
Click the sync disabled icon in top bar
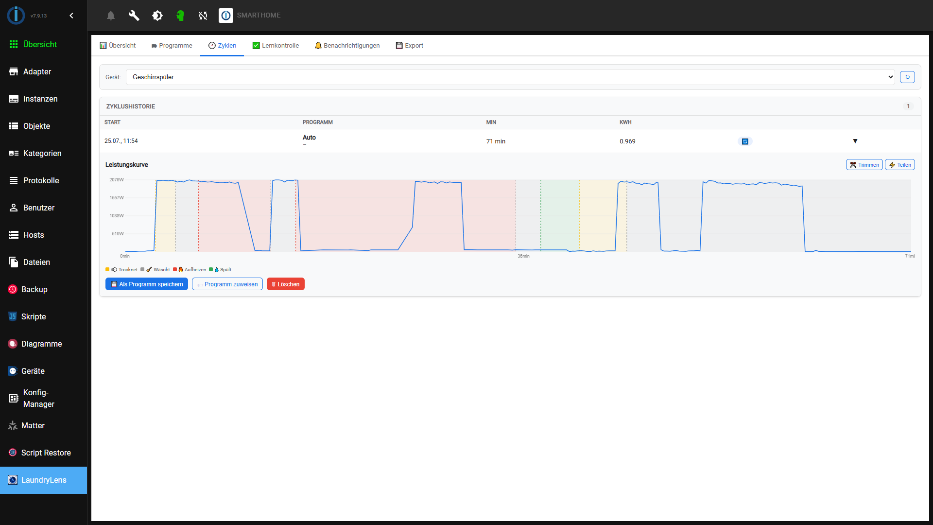point(203,16)
